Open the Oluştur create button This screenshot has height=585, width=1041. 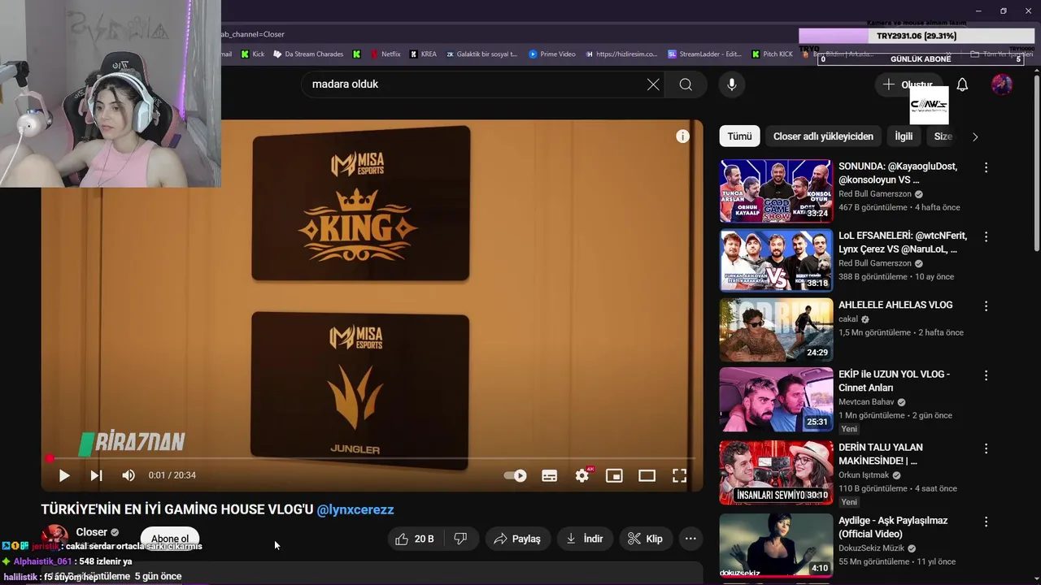pyautogui.click(x=908, y=84)
